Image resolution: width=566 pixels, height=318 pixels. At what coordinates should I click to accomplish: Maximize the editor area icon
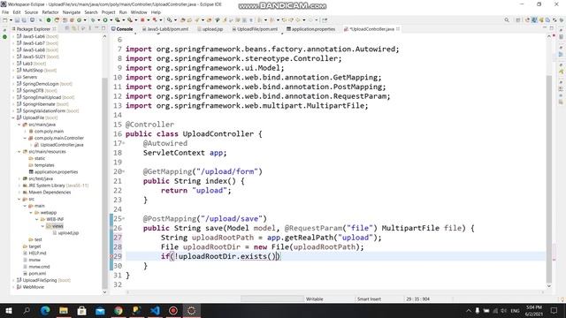pyautogui.click(x=552, y=29)
